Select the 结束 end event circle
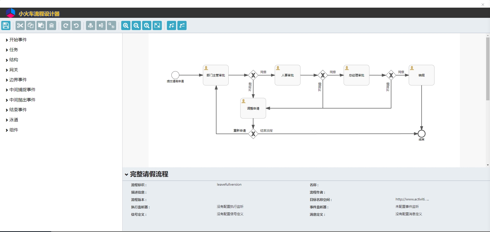 click(422, 134)
